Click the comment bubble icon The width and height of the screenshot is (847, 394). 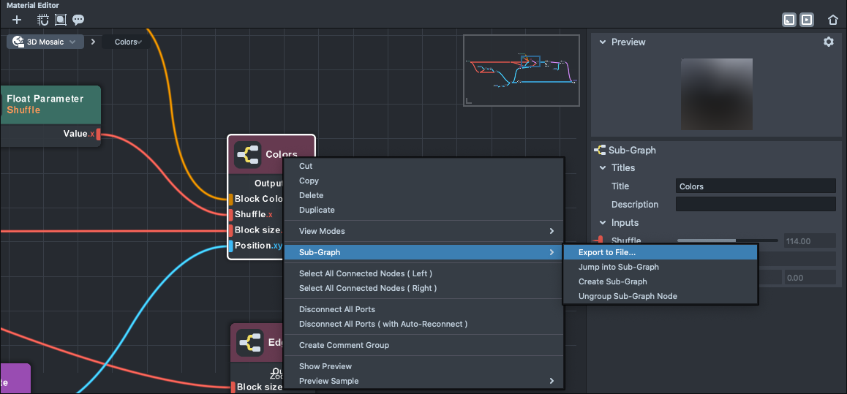click(78, 20)
